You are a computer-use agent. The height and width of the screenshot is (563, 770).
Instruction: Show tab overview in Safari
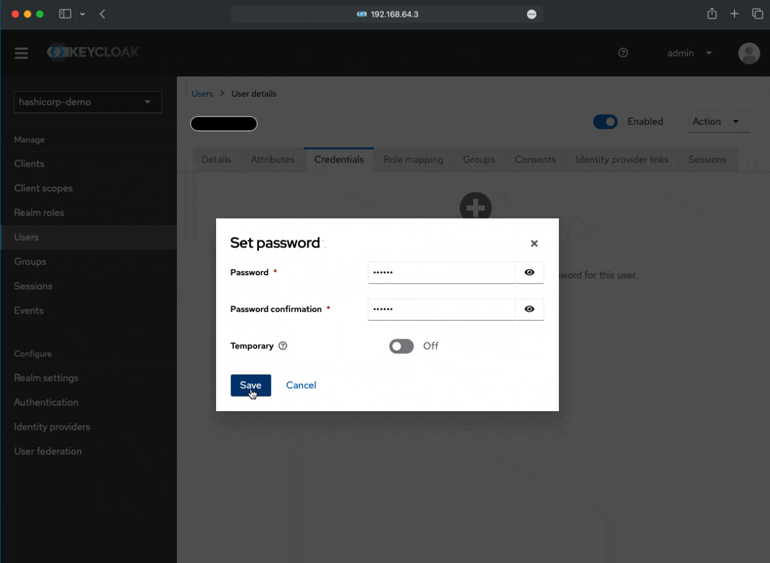757,14
